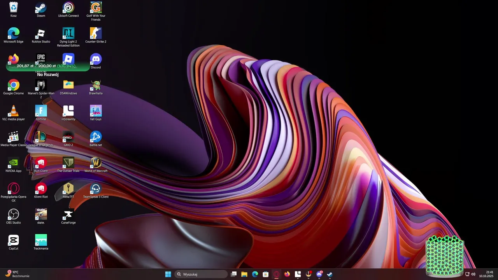Image resolution: width=498 pixels, height=280 pixels.
Task: Select the Brawlhalla desktop shortcut
Action: click(x=96, y=87)
